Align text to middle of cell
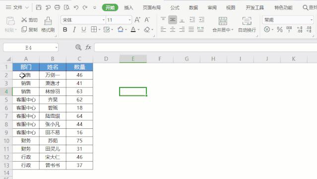Screen dimensions: 317x179 click(173, 20)
